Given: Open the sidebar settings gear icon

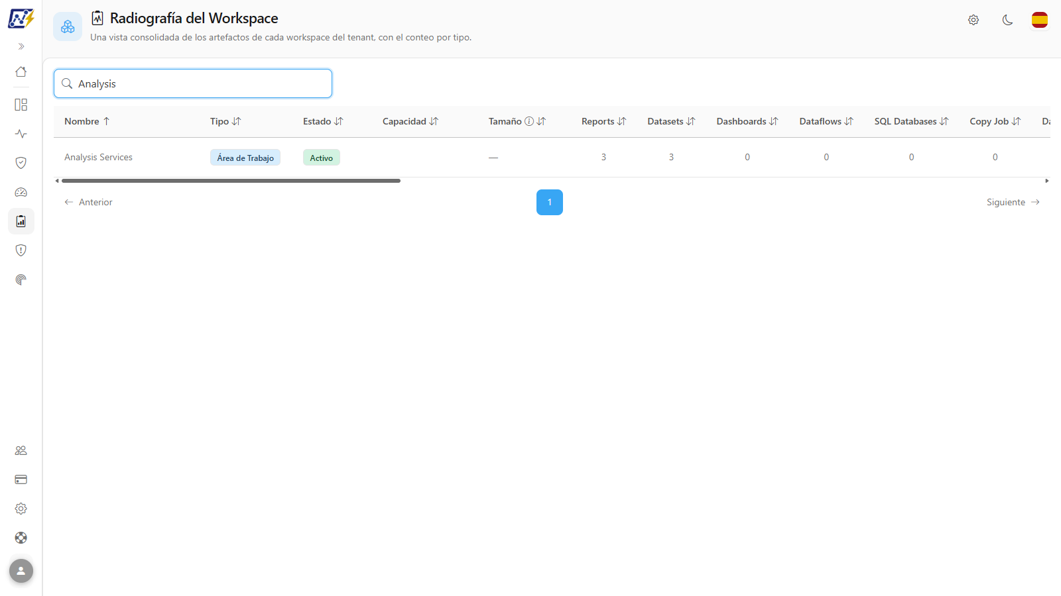Looking at the screenshot, I should click(21, 509).
